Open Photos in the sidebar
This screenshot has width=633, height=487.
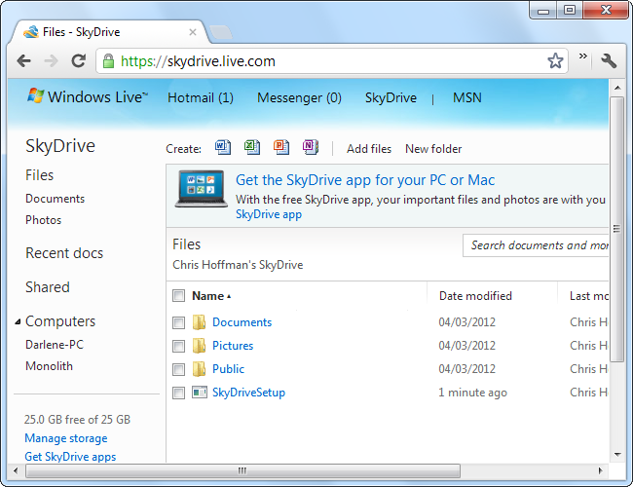tap(43, 220)
